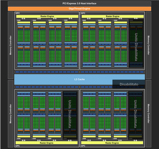Click the GPC label in the top-left cluster

pos(17,13)
